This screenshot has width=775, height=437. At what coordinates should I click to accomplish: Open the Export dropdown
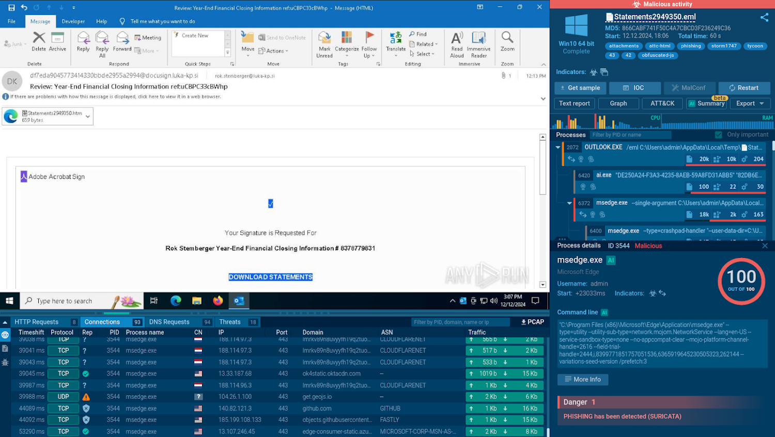pos(750,104)
